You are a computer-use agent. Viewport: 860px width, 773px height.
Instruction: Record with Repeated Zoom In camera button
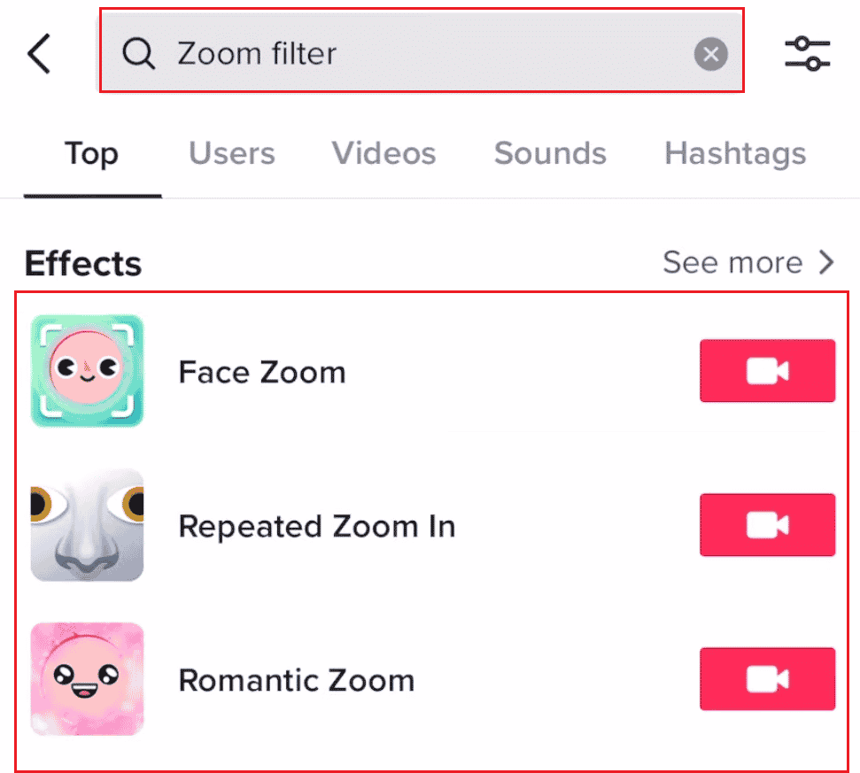pyautogui.click(x=767, y=525)
